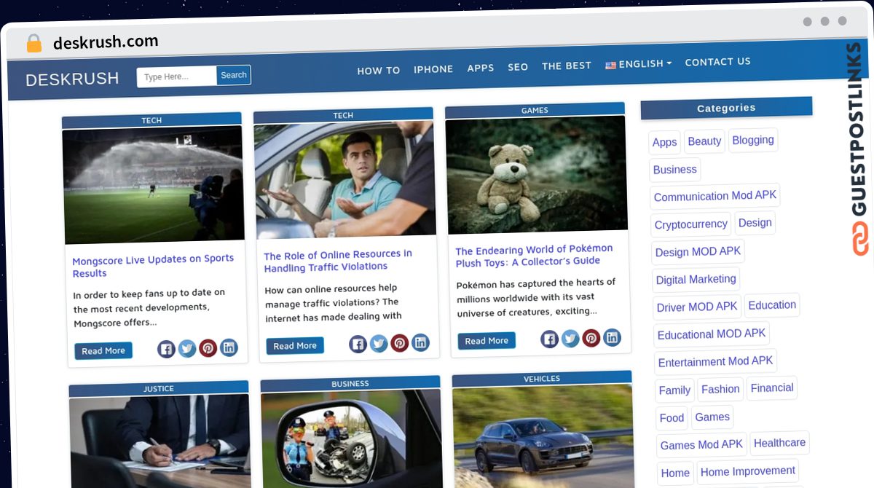Select the Blogging category tag
874x488 pixels.
tap(753, 140)
